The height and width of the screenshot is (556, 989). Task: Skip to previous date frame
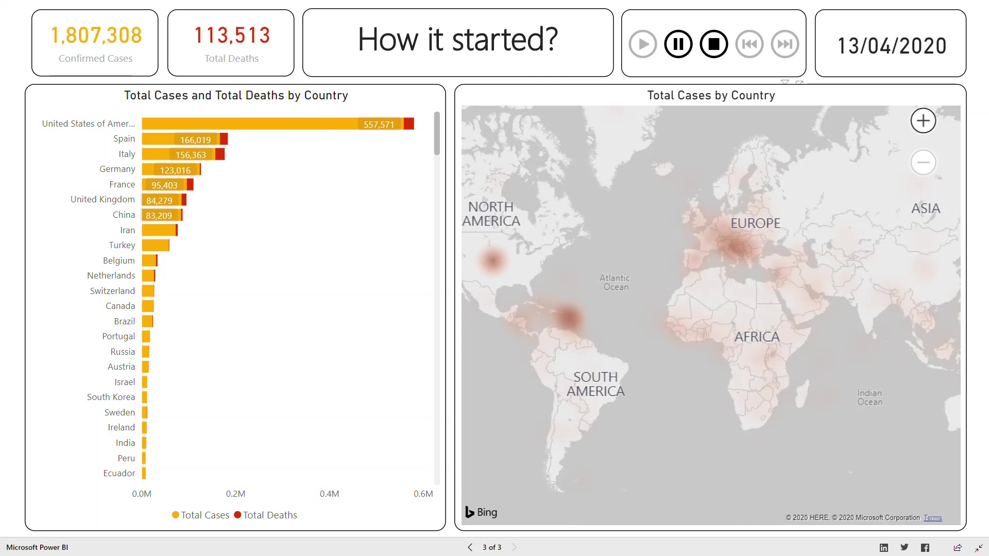[749, 44]
